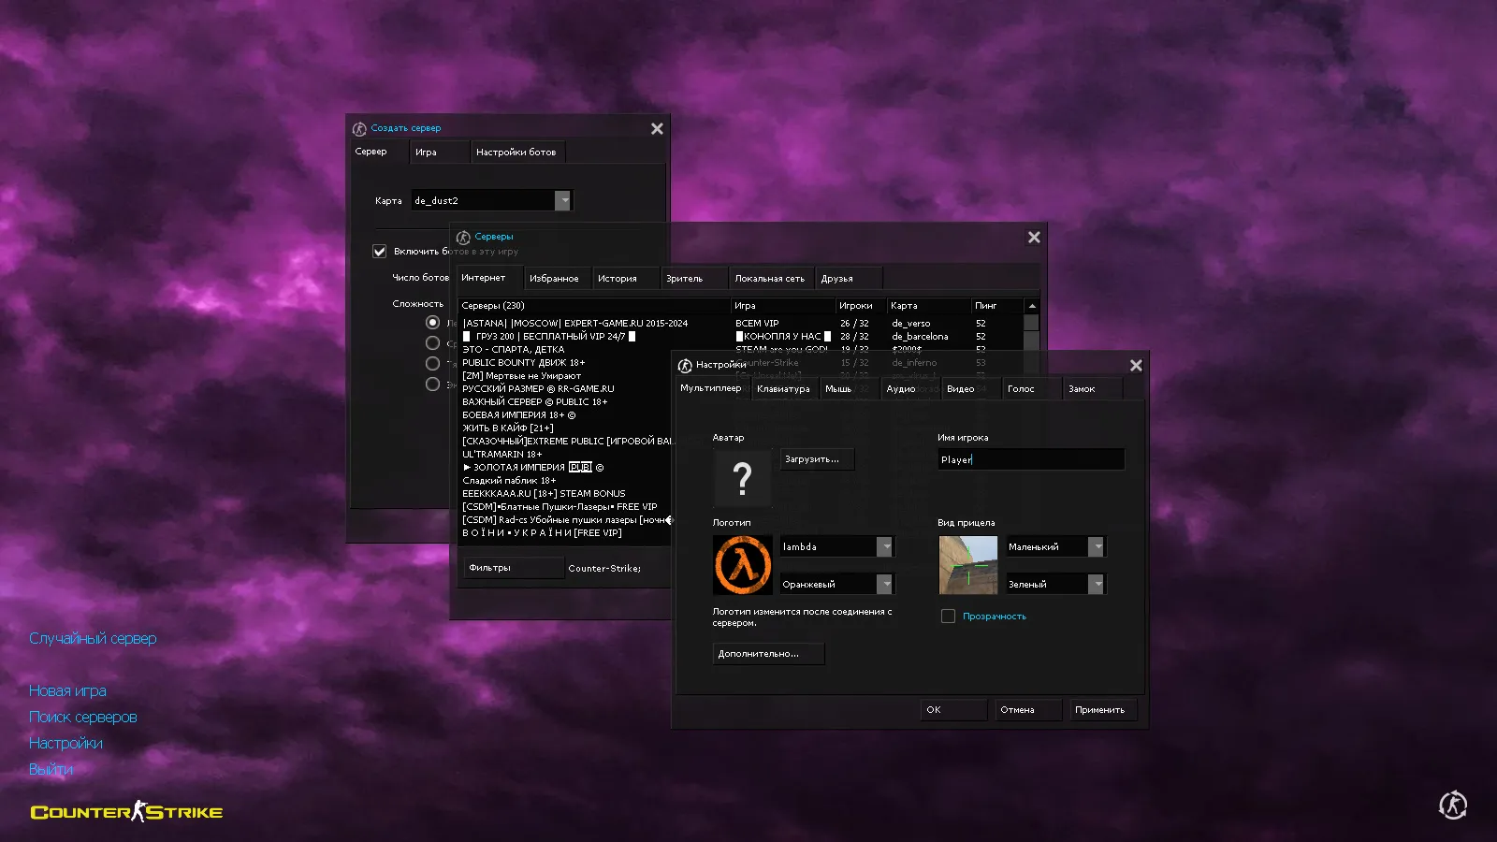Click the avatar question mark placeholder
1497x842 pixels.
742,478
